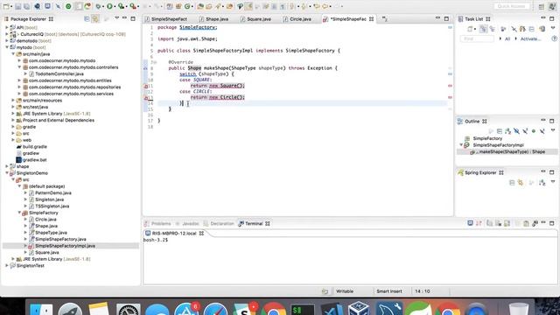Select TodoItemController.java in Package Explorer

(x=59, y=73)
